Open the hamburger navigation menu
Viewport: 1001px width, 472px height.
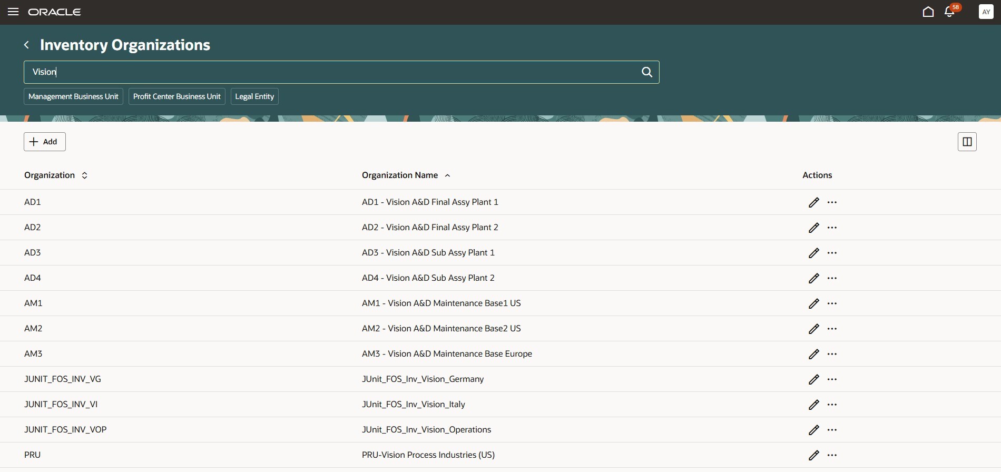pyautogui.click(x=13, y=12)
